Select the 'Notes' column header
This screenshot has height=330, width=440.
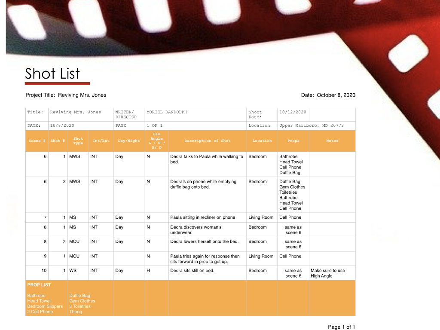[x=332, y=141]
